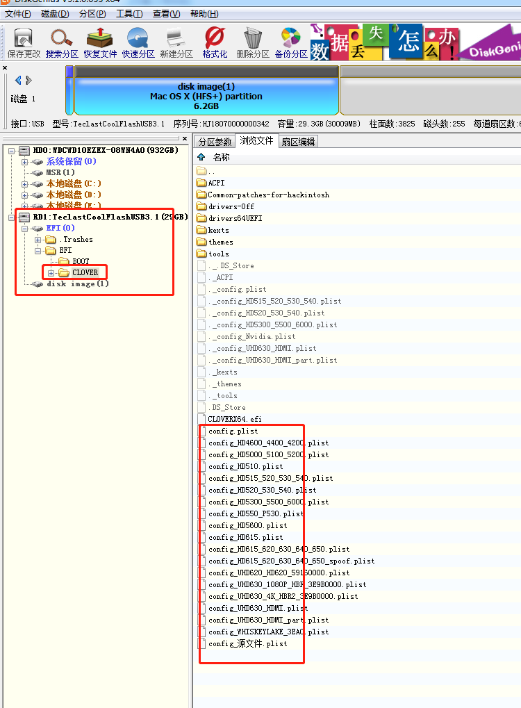521x708 pixels.
Task: Switch to the Sector Editor (扇区编辑) tab
Action: pos(299,142)
